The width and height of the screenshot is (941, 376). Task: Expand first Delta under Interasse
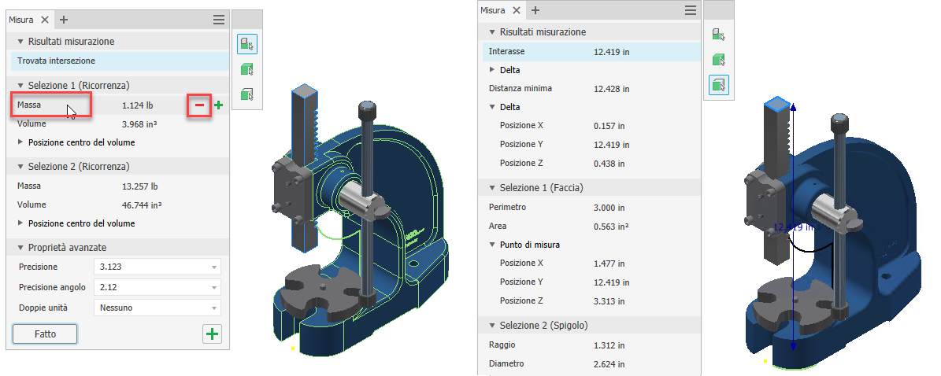[492, 69]
